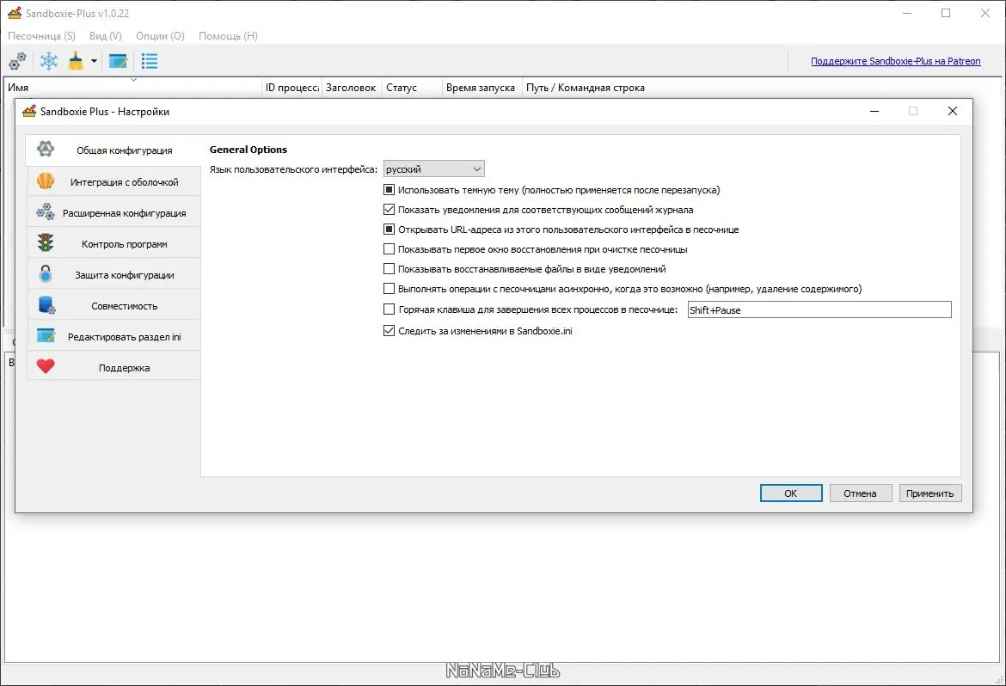
Task: Open the Помощь (H) menu
Action: pos(229,36)
